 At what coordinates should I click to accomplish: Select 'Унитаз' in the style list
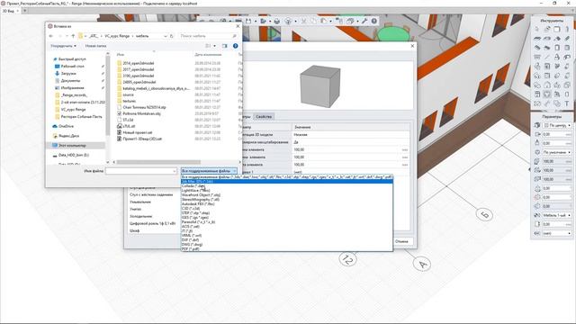pos(136,209)
